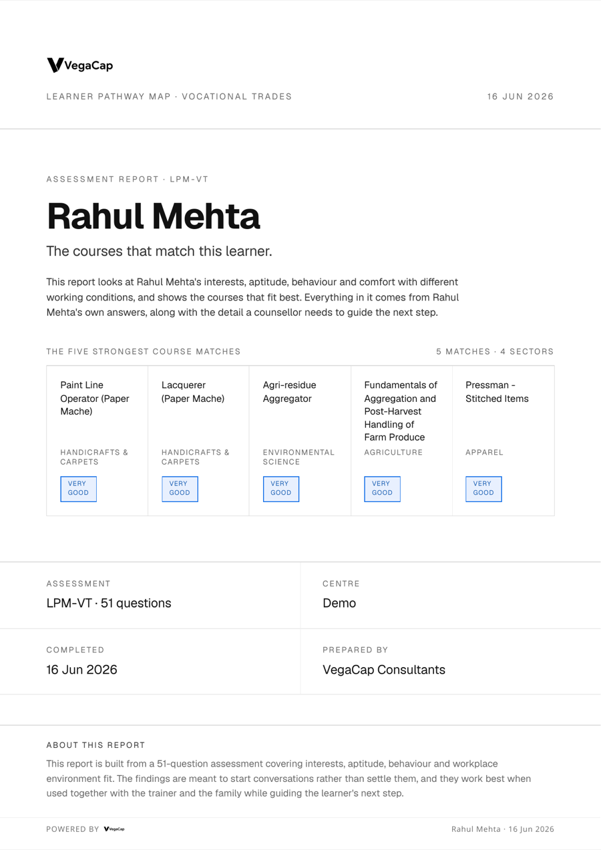Click the VegaCap Consultants prepared by value

tap(384, 670)
